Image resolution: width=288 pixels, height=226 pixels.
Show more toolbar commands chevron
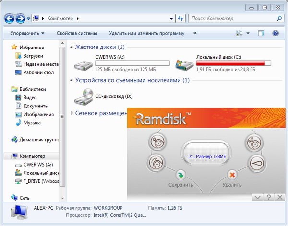(195, 33)
